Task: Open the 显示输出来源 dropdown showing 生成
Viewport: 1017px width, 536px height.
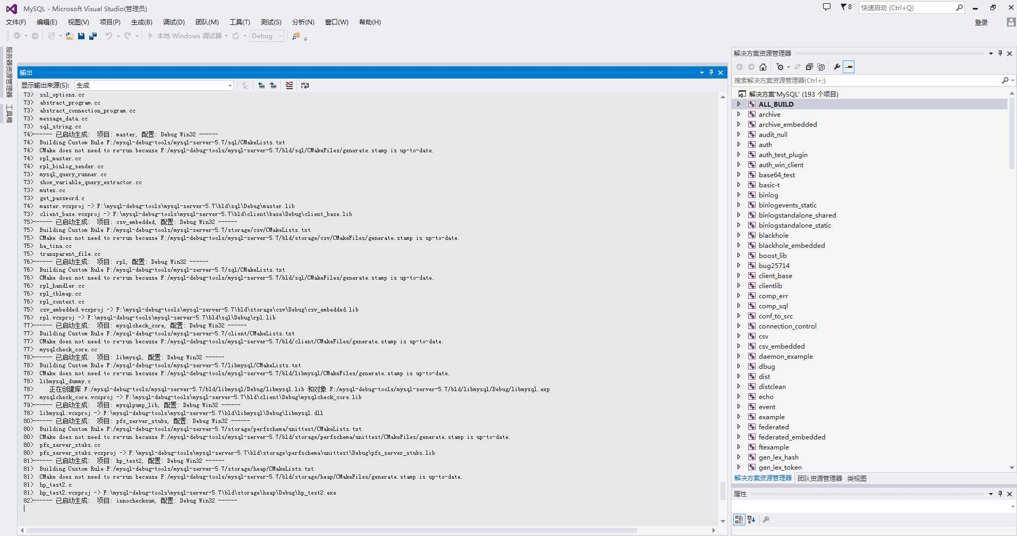Action: point(154,85)
